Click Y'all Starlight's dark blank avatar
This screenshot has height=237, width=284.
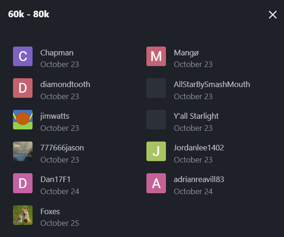coord(156,120)
